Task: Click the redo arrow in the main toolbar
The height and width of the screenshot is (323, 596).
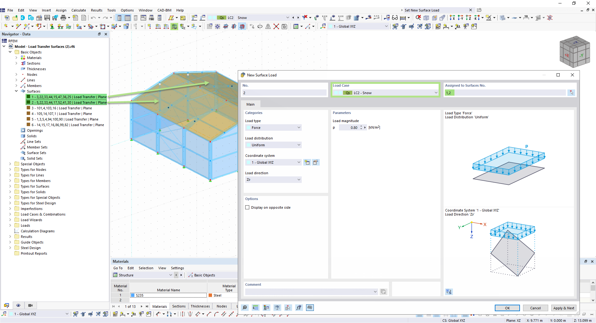Action: coord(106,18)
